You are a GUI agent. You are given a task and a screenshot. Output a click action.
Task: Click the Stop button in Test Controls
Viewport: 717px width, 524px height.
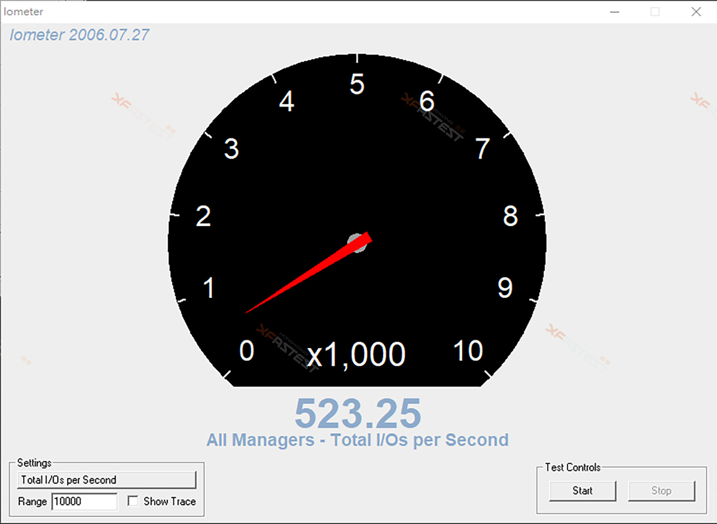tap(662, 491)
